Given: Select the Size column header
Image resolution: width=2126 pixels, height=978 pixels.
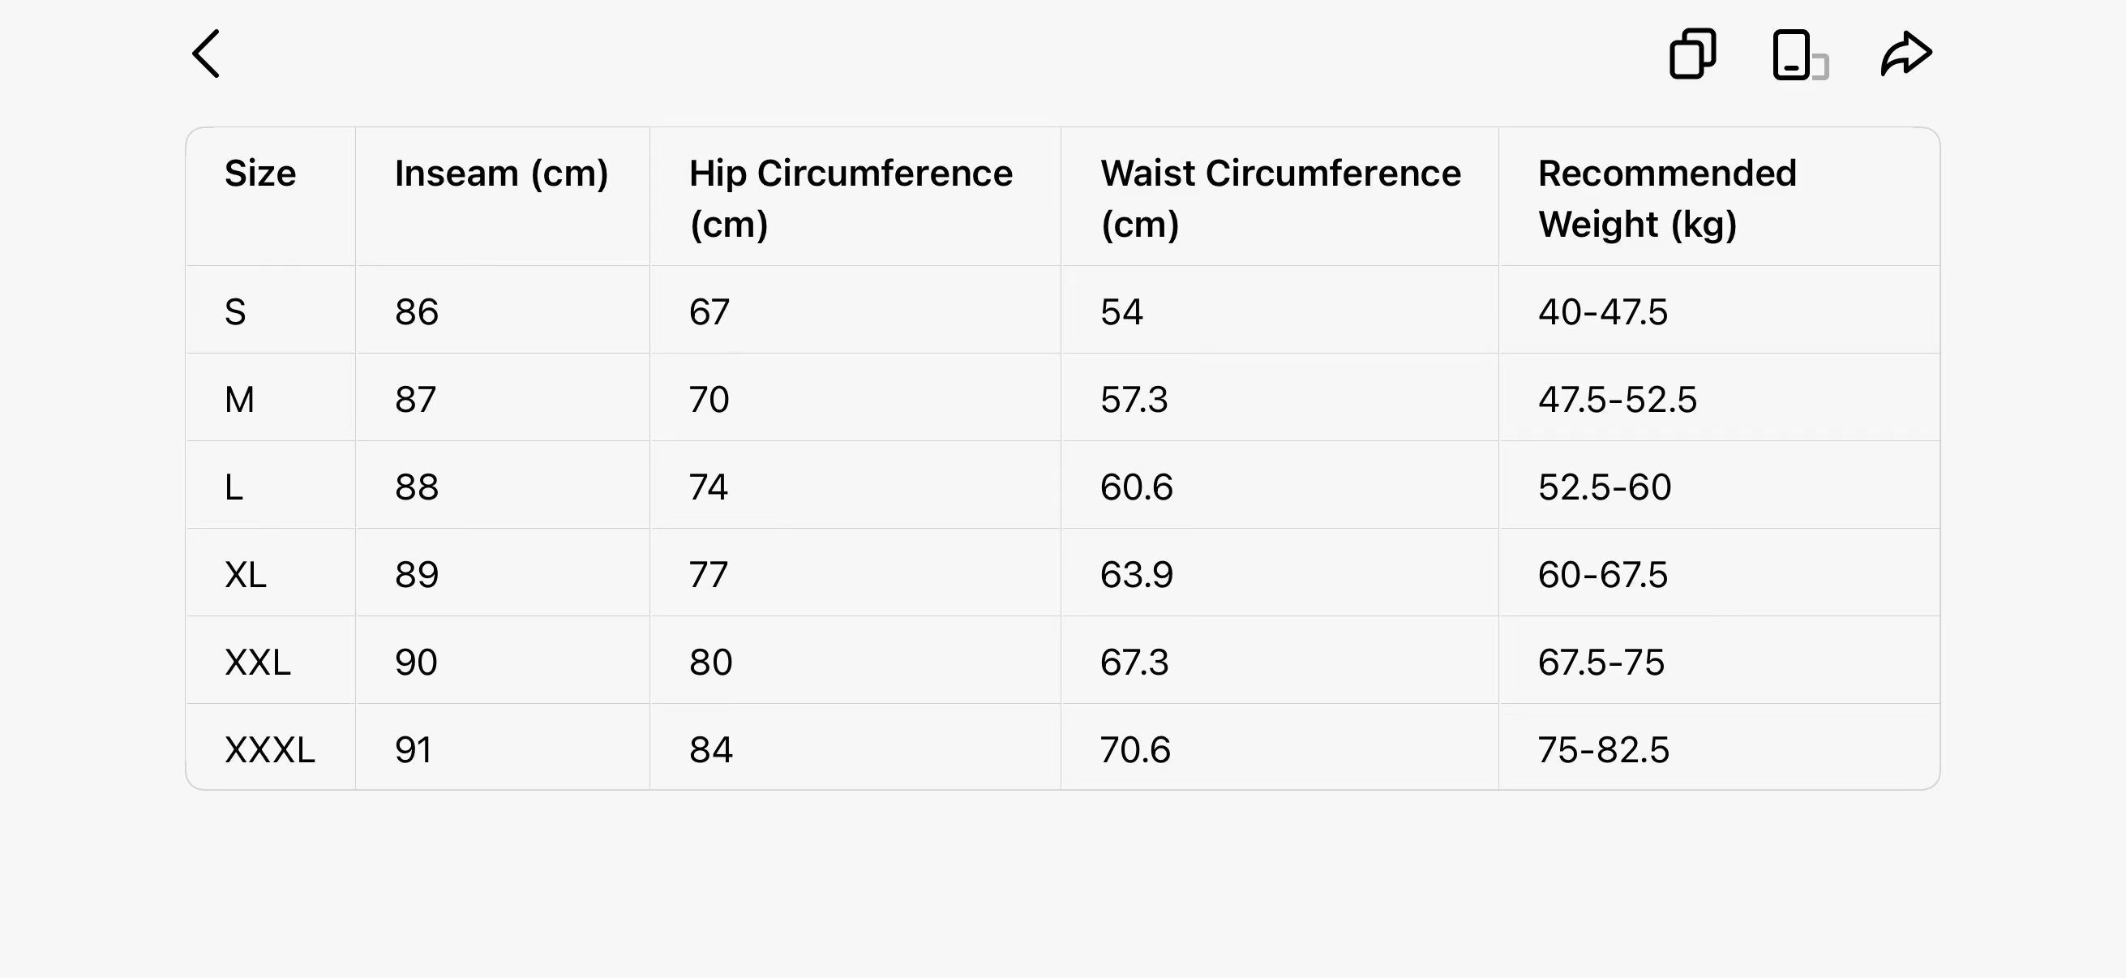Looking at the screenshot, I should [260, 174].
